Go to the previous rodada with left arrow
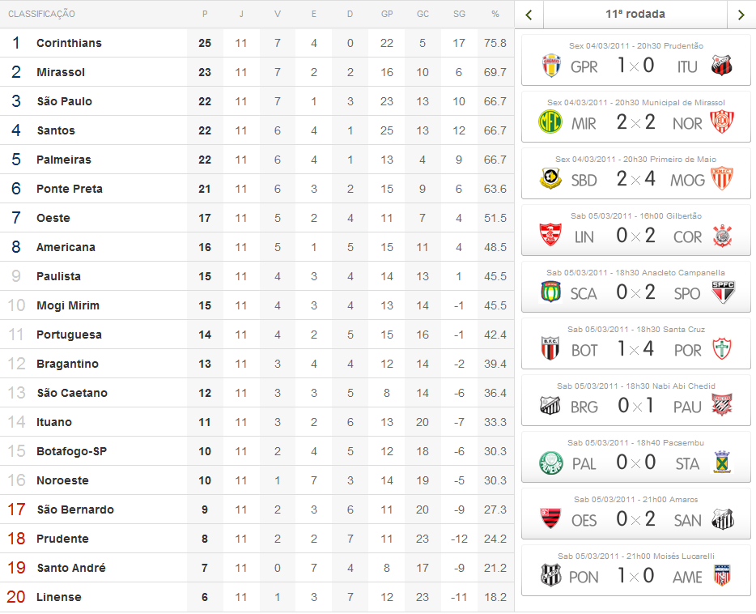Viewport: 756px width, 614px height. 529,15
